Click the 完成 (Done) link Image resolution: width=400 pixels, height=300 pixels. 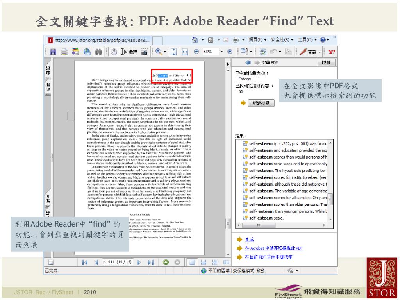click(x=249, y=239)
